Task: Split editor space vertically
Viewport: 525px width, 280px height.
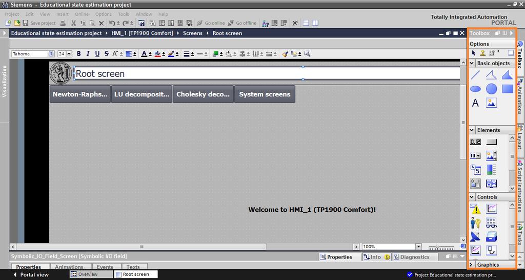Action: click(x=315, y=23)
